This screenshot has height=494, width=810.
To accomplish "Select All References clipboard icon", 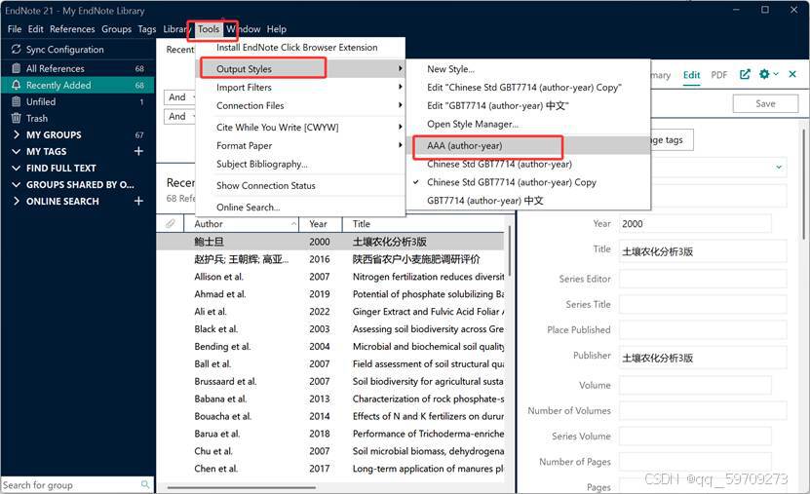I will 16,68.
